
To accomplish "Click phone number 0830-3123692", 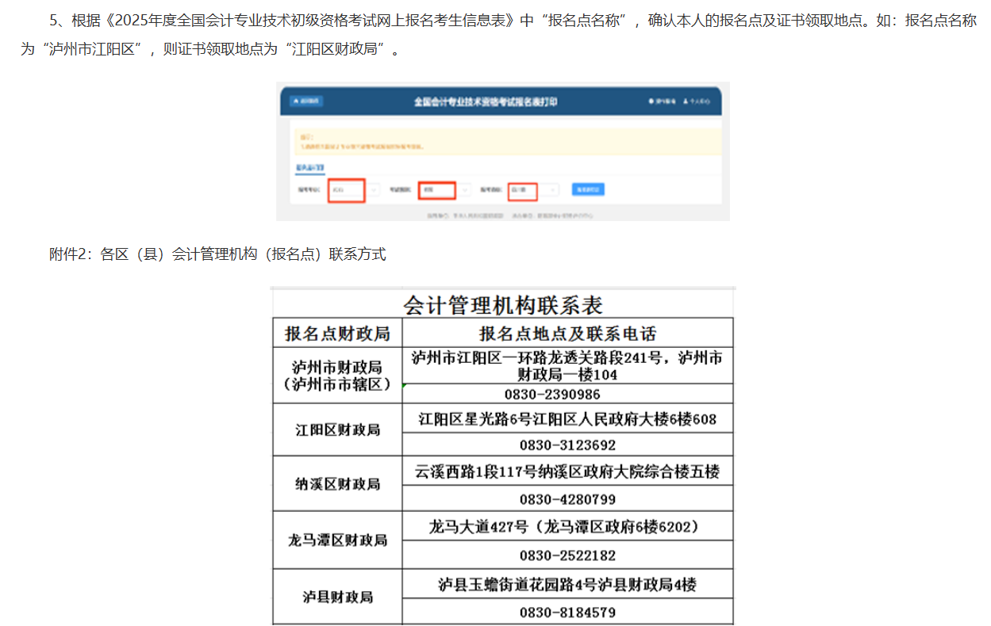I will 567,445.
